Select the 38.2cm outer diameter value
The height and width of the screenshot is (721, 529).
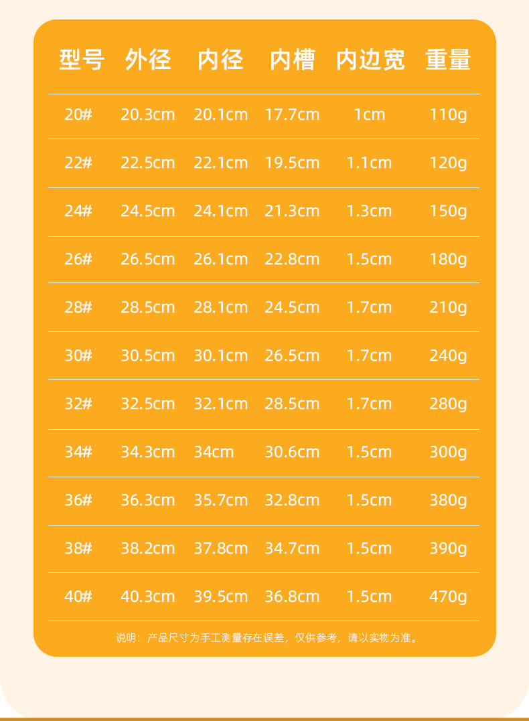(147, 548)
